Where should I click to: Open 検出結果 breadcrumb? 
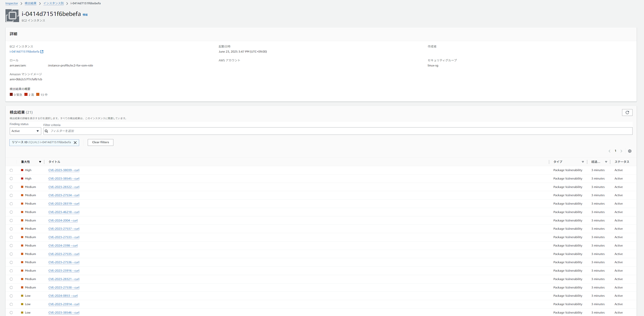pos(31,3)
